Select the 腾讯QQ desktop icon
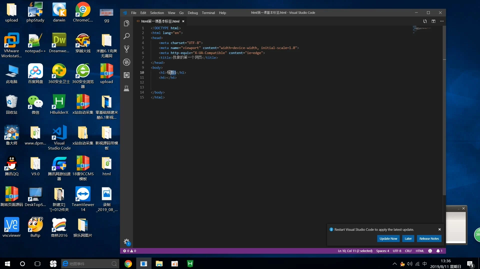The height and width of the screenshot is (269, 480). pyautogui.click(x=11, y=166)
